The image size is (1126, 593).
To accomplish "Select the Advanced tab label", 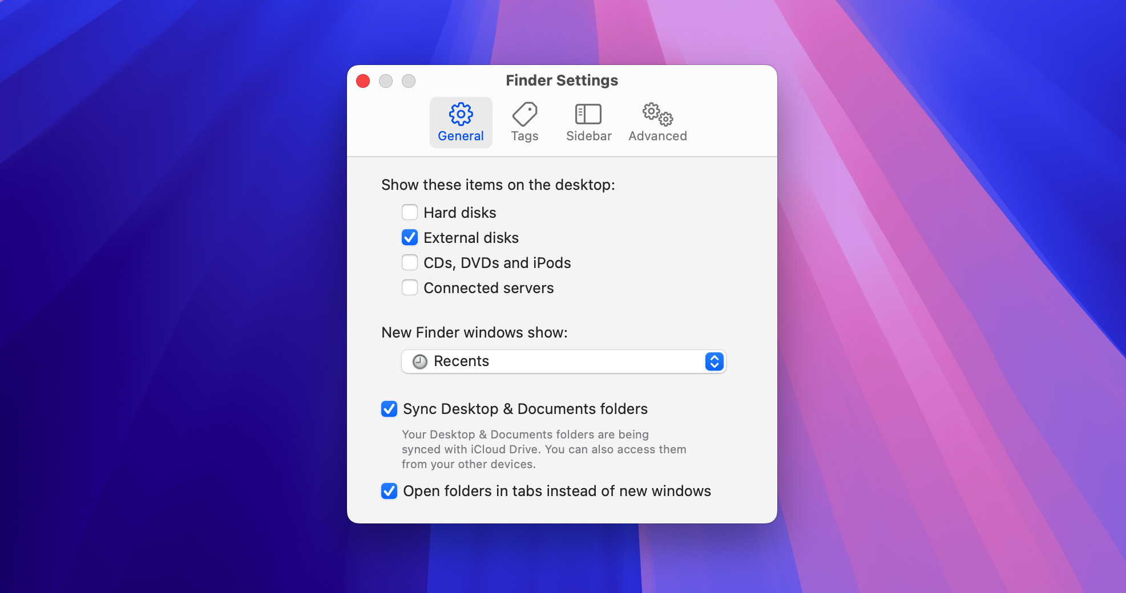I will pos(657,136).
